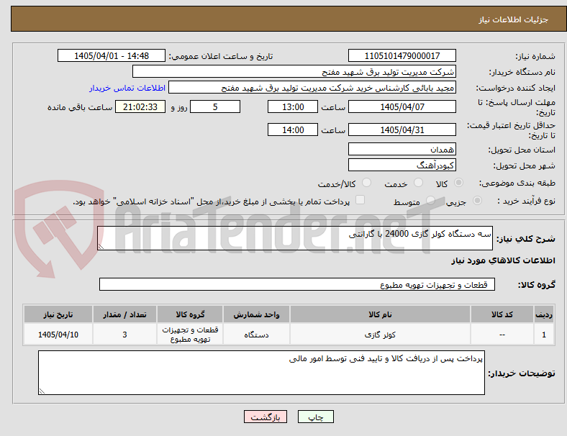Click buyer notes textarea about payment

point(261,373)
